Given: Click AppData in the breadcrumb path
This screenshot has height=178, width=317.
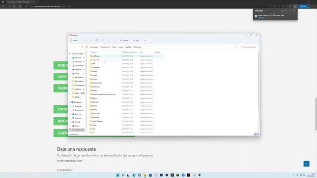Looking at the screenshot, I should click(128, 47).
